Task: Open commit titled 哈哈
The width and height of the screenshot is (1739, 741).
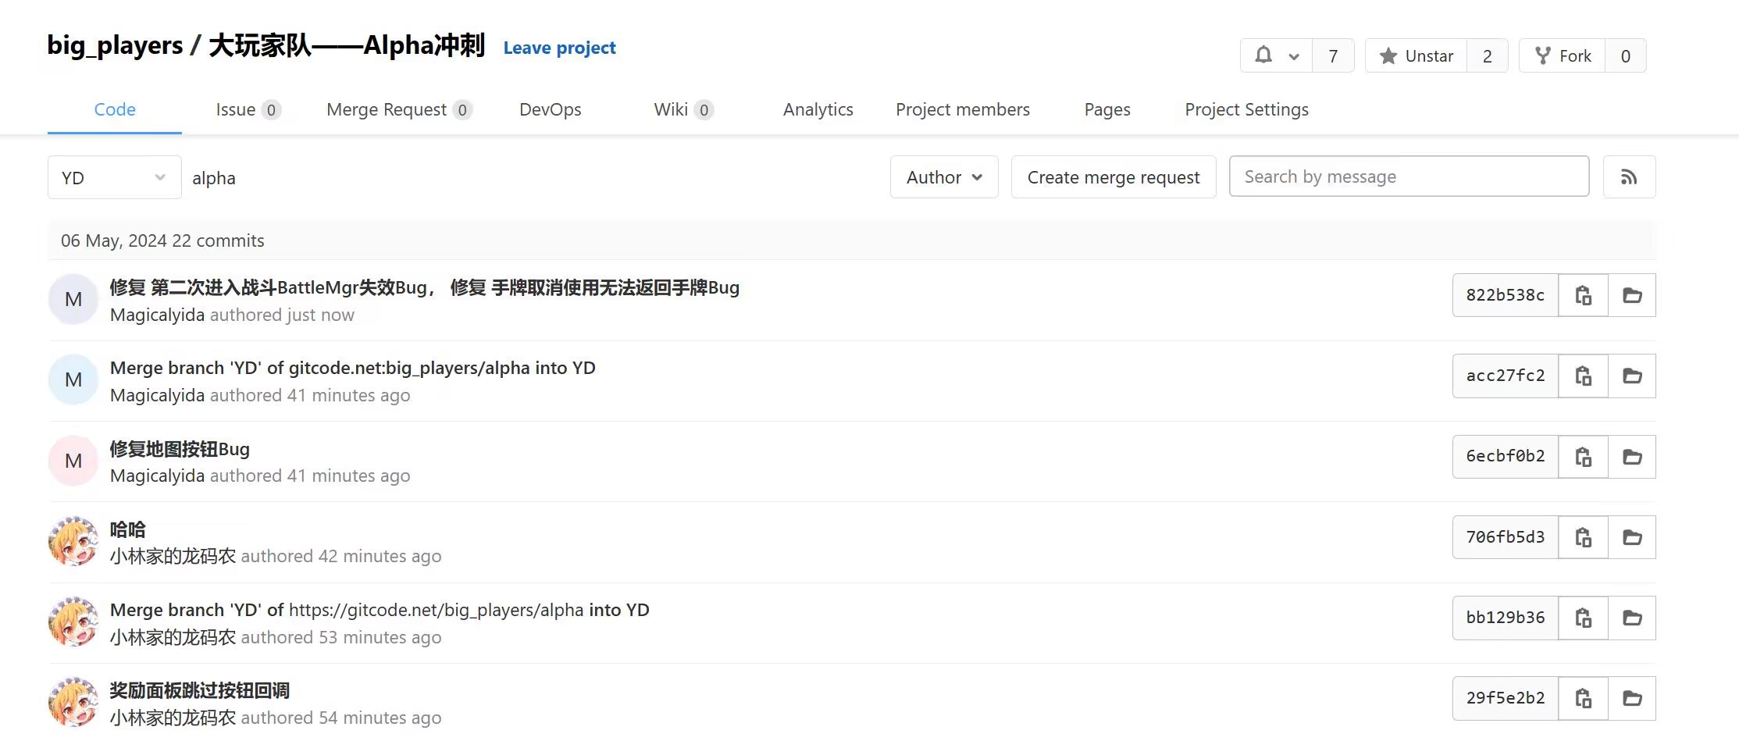Action: (128, 529)
